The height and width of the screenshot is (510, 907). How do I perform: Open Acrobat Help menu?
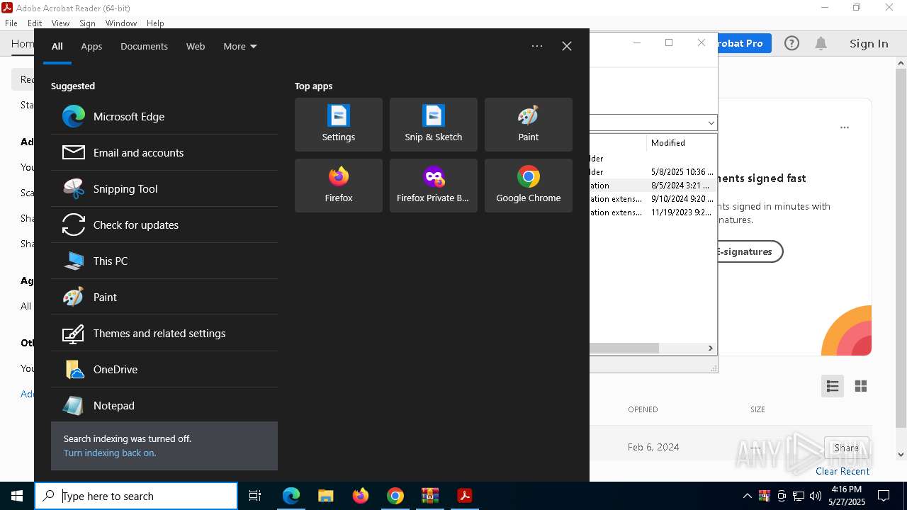tap(155, 23)
